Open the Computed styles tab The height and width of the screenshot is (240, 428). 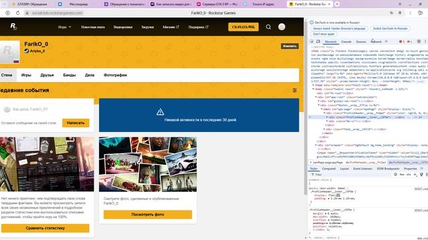click(x=329, y=169)
